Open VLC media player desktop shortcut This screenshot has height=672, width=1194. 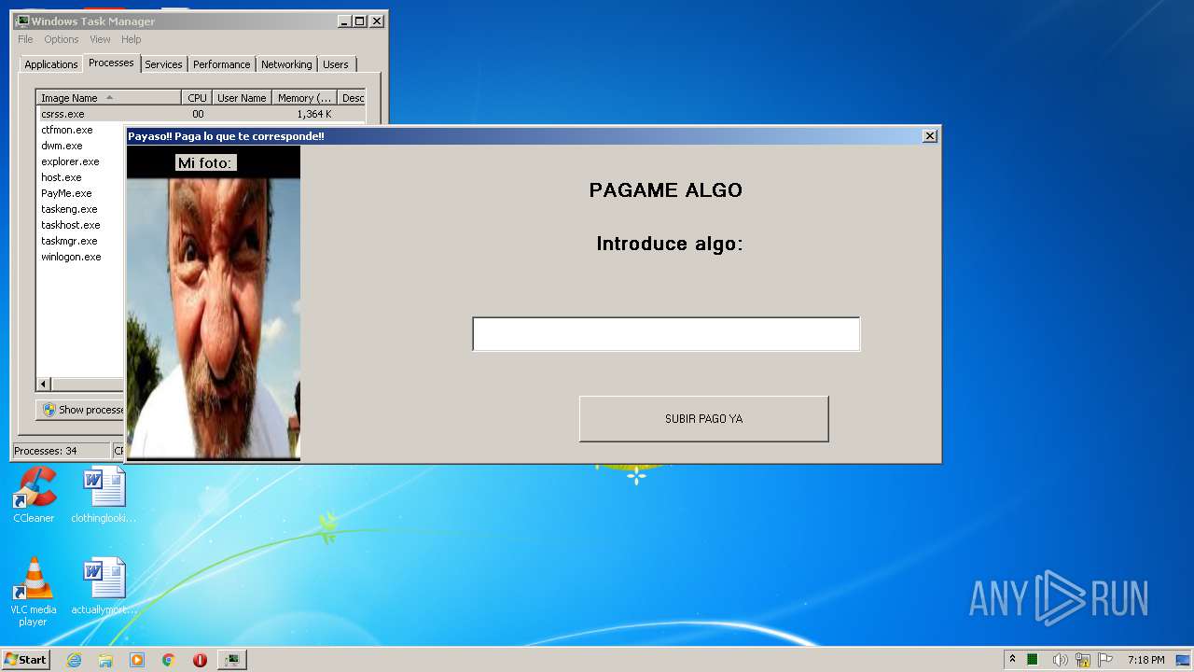(34, 592)
